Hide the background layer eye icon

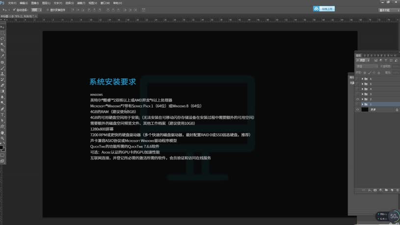tap(357, 110)
